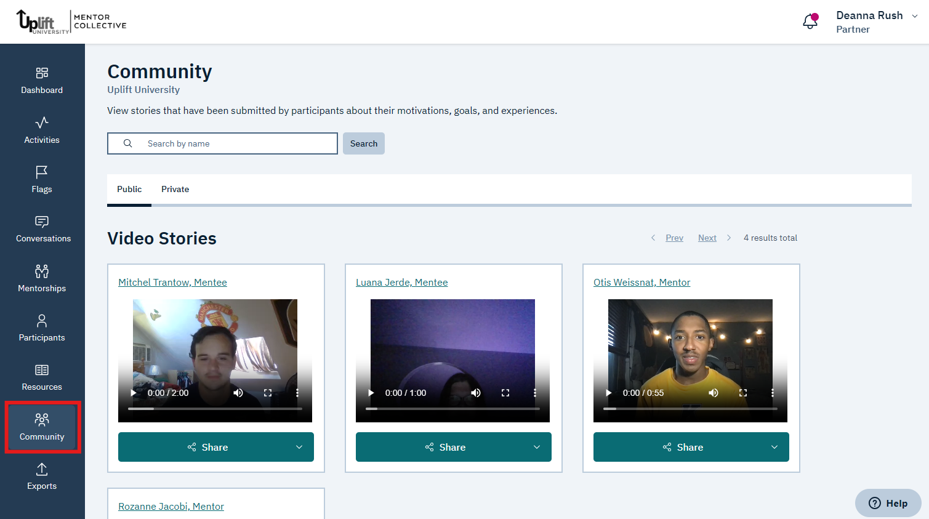929x519 pixels.
Task: Click the Deanna Rush user name
Action: point(869,15)
